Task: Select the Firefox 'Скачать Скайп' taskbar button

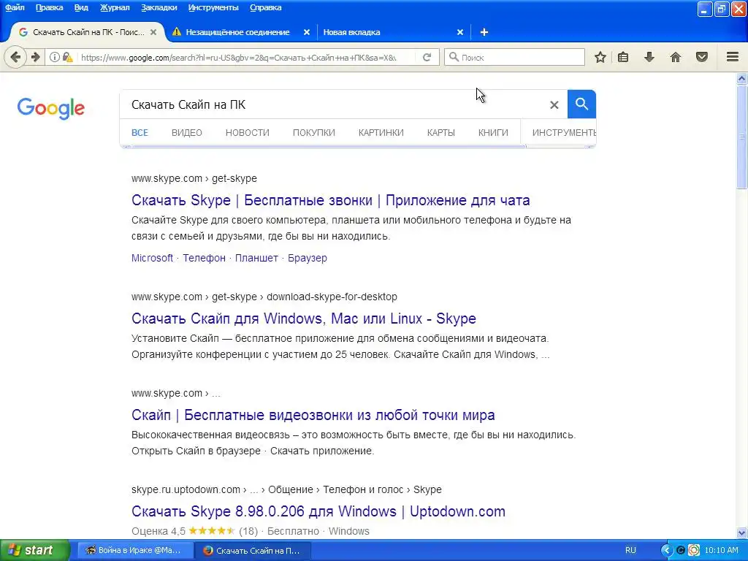Action: point(253,550)
